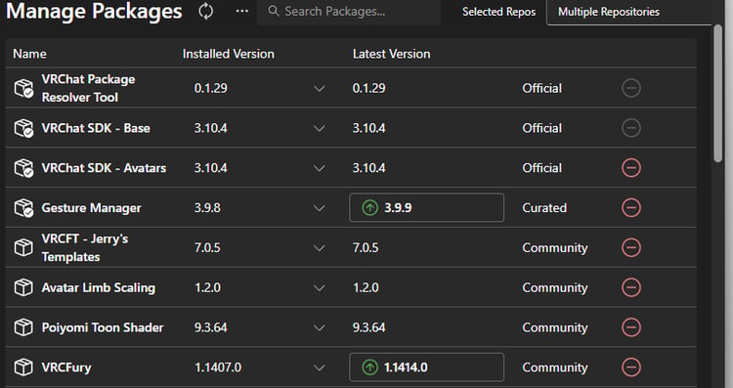Click latest version 7.0.5
The image size is (733, 388).
(x=366, y=248)
